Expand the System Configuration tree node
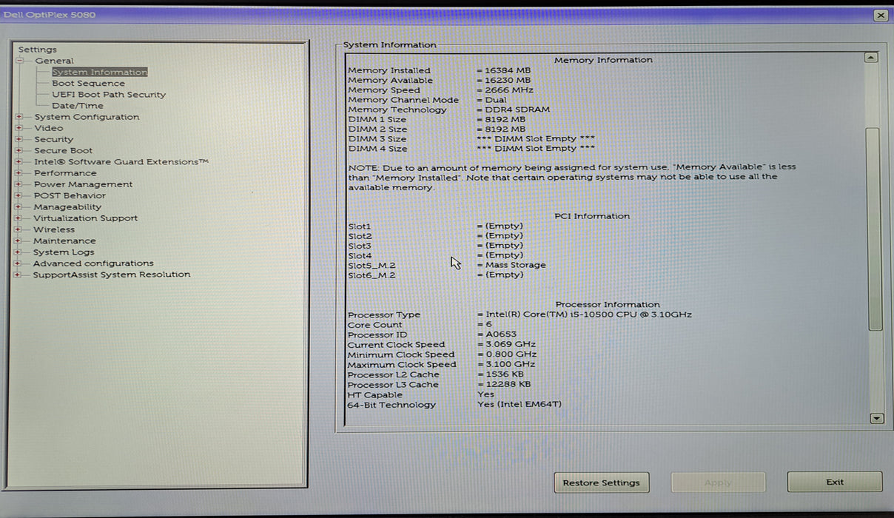Image resolution: width=894 pixels, height=518 pixels. [x=19, y=117]
